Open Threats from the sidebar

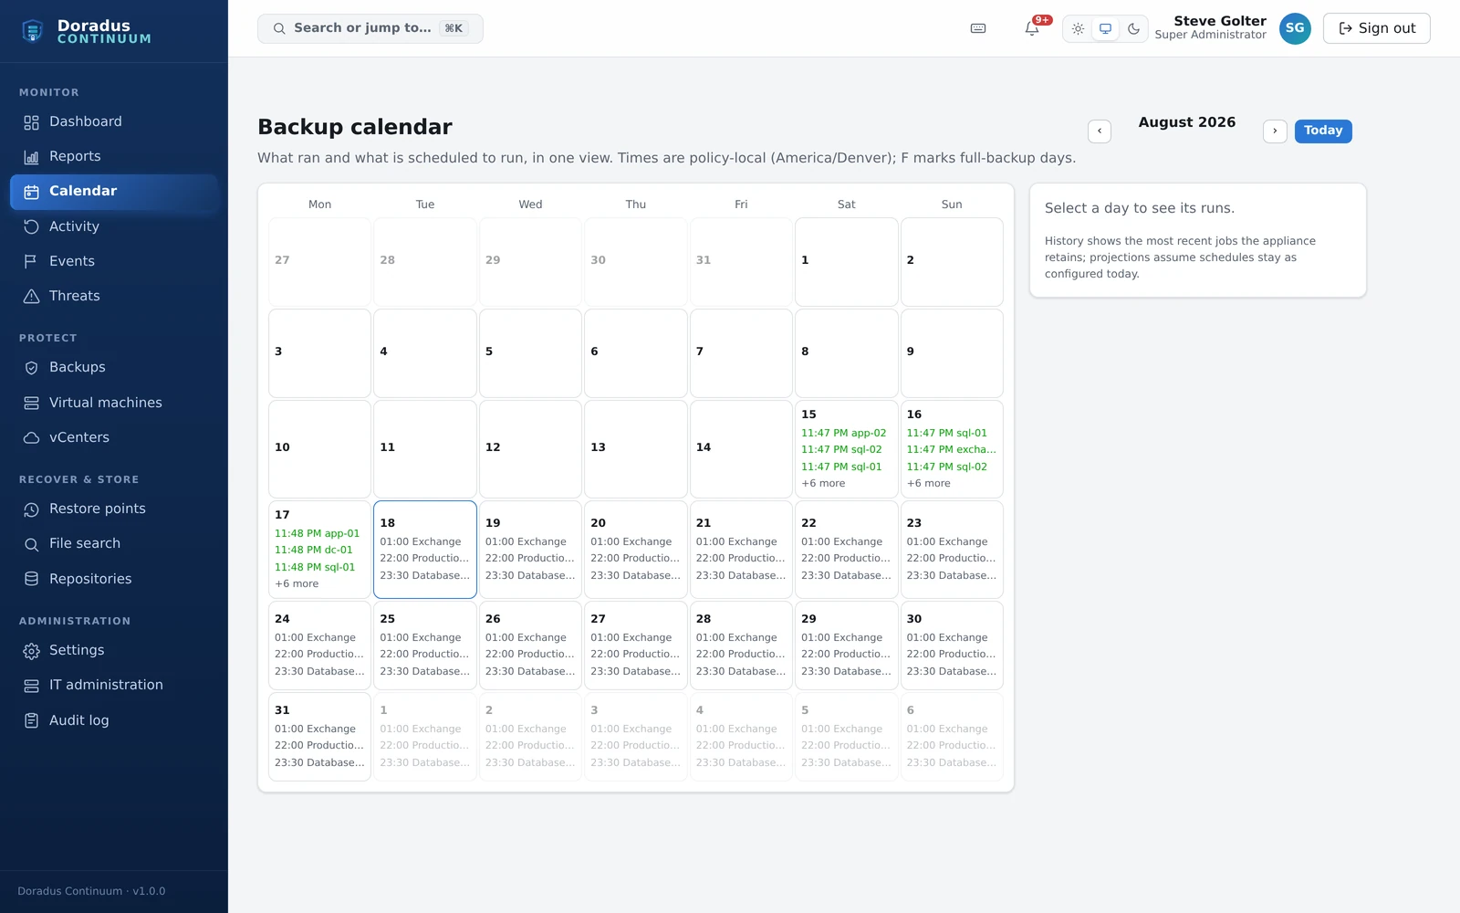[x=114, y=296]
